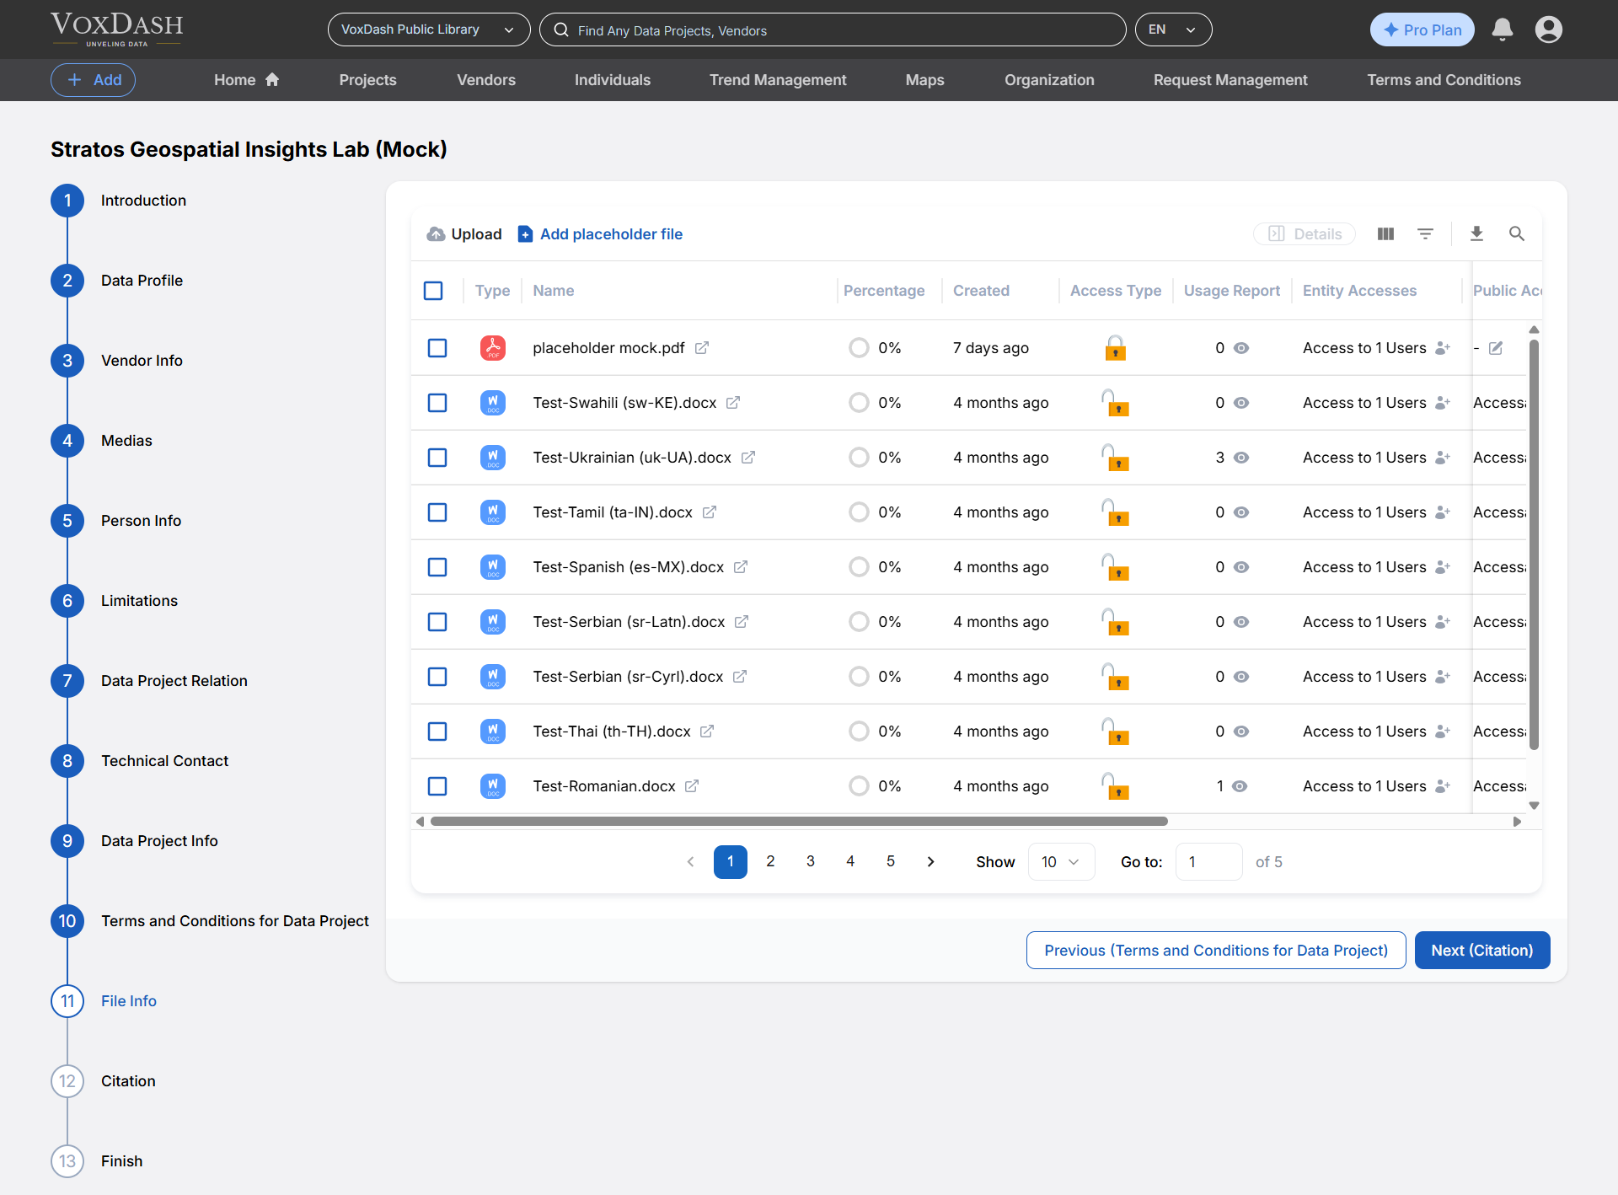Image resolution: width=1618 pixels, height=1195 pixels.
Task: View usage report eye for Test-Ukrainian
Action: [x=1241, y=458]
